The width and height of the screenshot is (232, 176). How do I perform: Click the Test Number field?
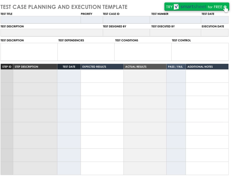(175, 20)
